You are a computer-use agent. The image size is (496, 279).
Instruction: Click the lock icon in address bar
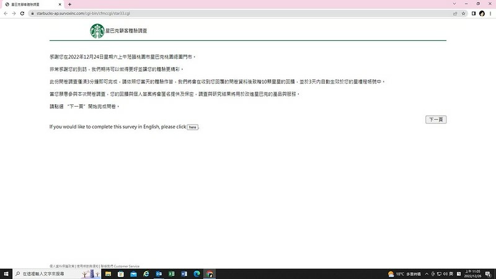(x=32, y=13)
